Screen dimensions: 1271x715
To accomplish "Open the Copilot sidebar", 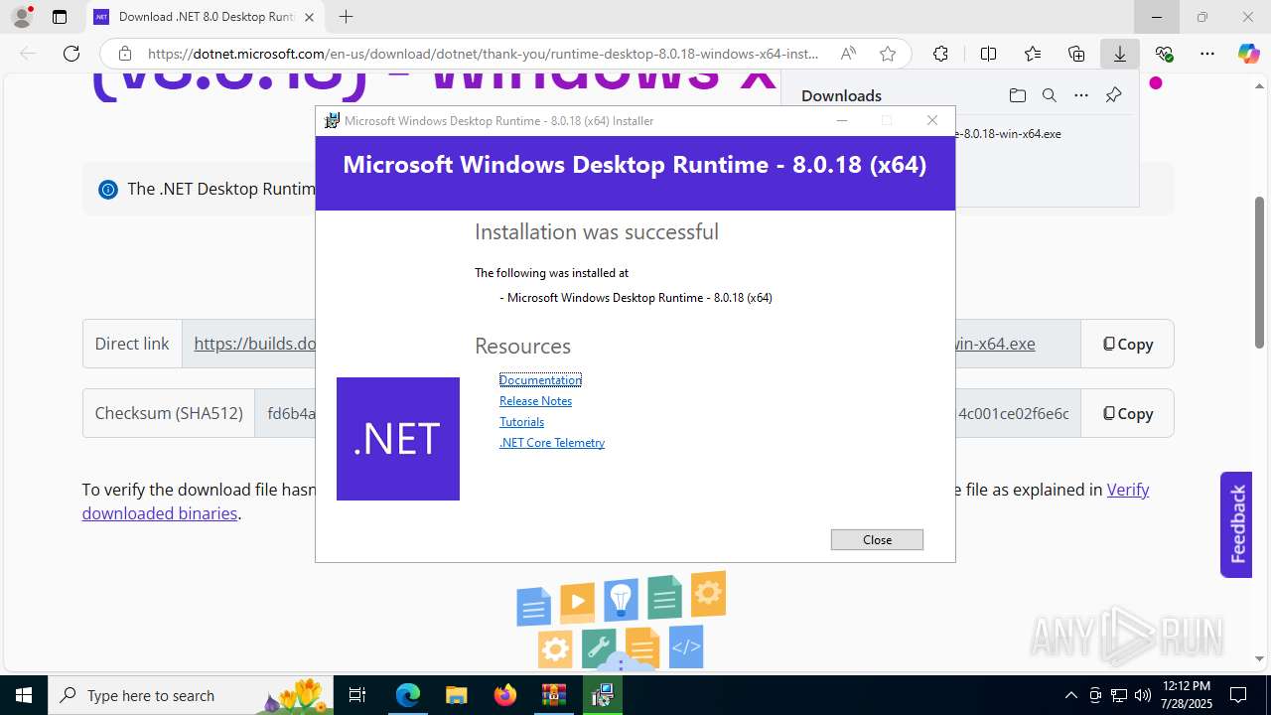I will [1248, 54].
